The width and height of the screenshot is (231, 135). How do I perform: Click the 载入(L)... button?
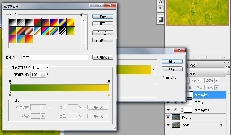[103, 33]
